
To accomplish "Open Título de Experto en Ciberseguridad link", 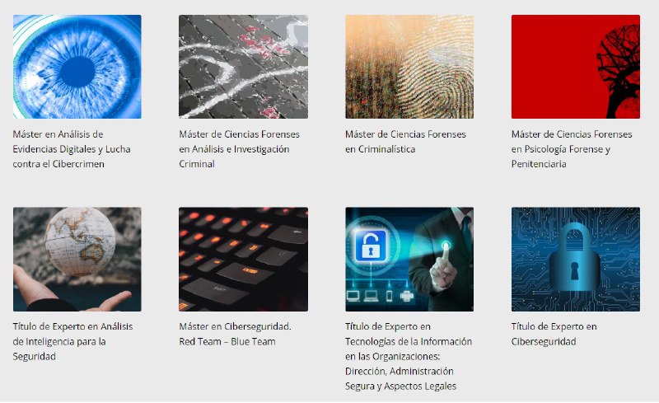I will (554, 334).
